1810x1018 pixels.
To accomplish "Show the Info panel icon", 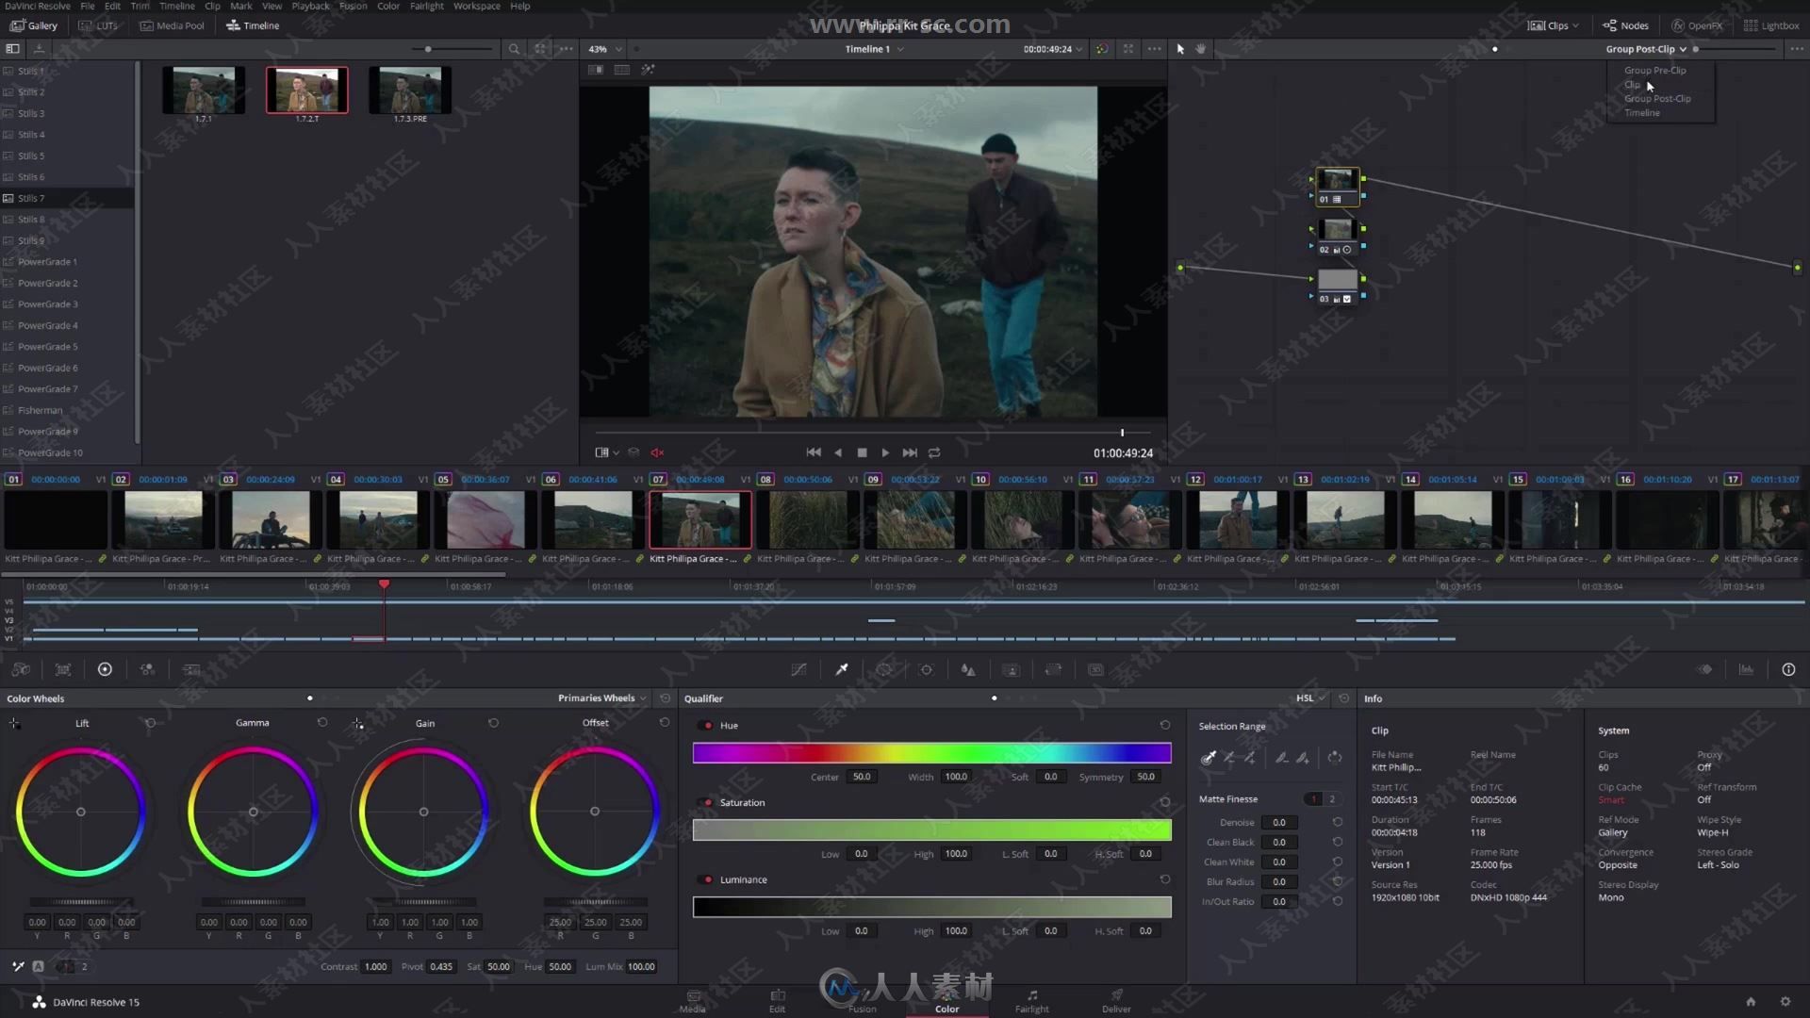I will coord(1788,669).
